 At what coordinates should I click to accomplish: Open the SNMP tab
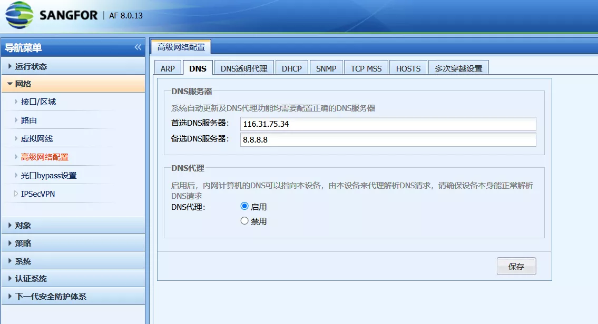(x=326, y=68)
